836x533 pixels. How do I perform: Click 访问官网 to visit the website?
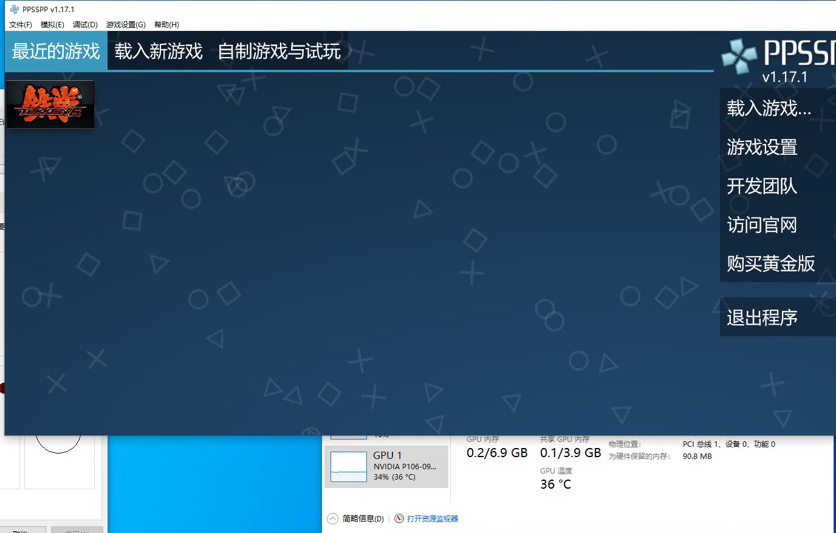pos(778,225)
